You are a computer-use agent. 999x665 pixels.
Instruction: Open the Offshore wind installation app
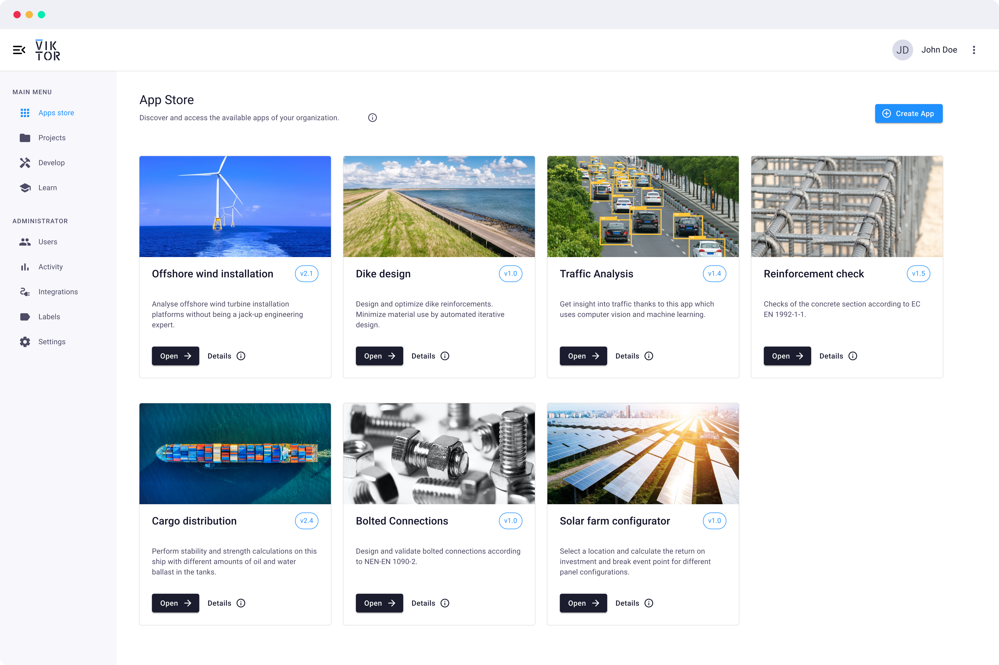tap(175, 356)
